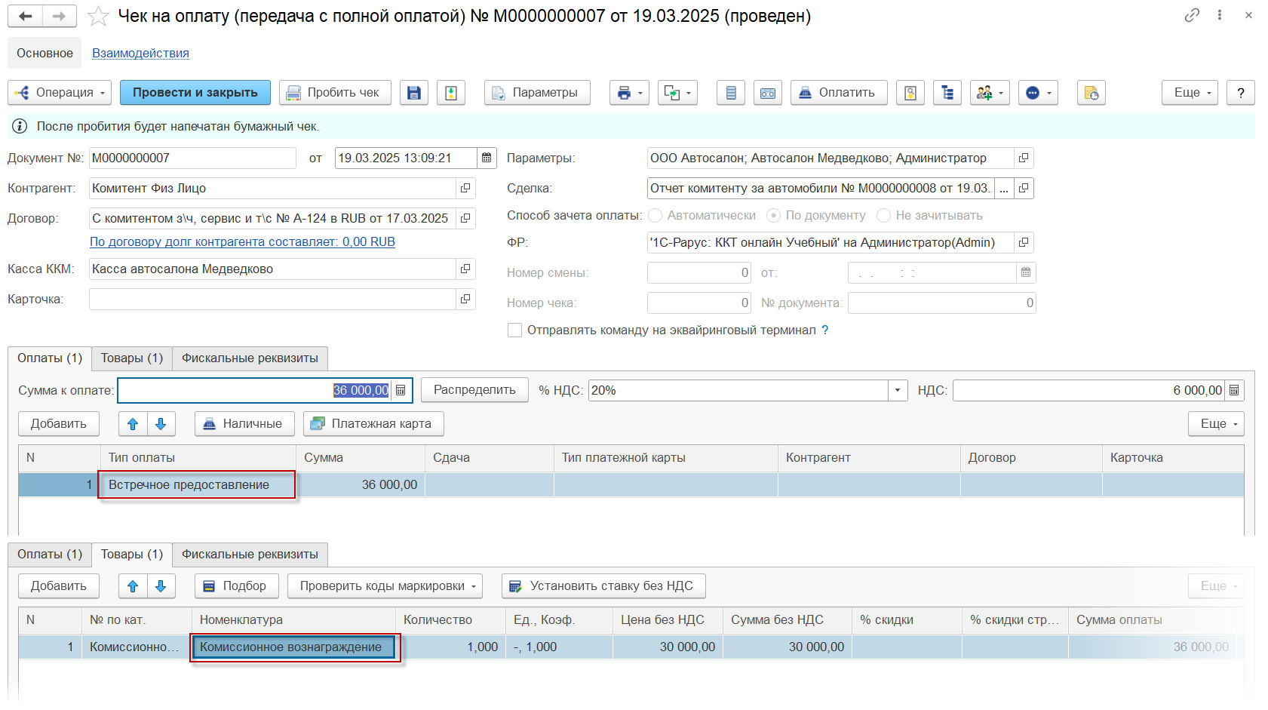1268x710 pixels.
Task: Click Оплатить button
Action: click(839, 93)
